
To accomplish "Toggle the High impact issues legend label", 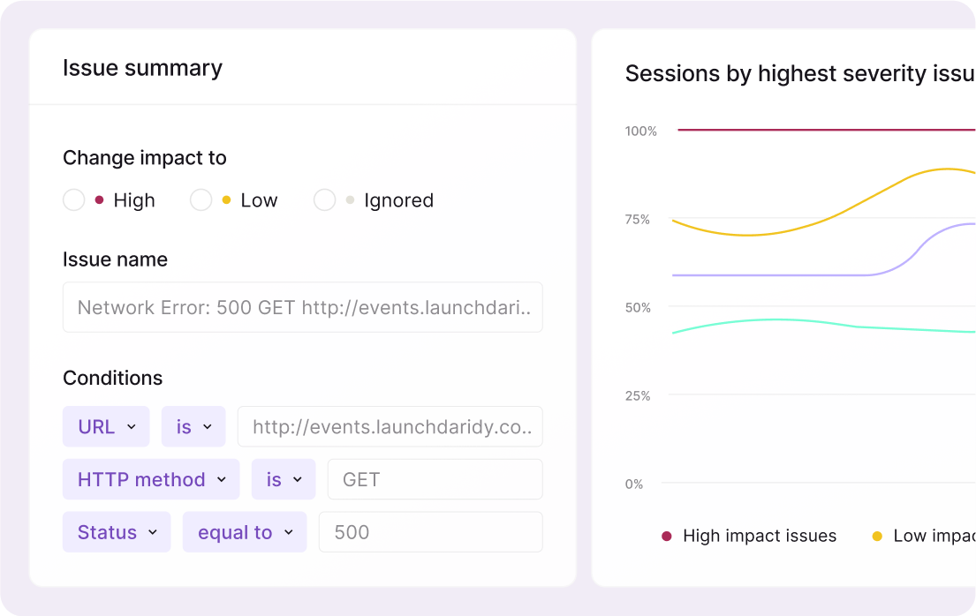I will point(760,536).
